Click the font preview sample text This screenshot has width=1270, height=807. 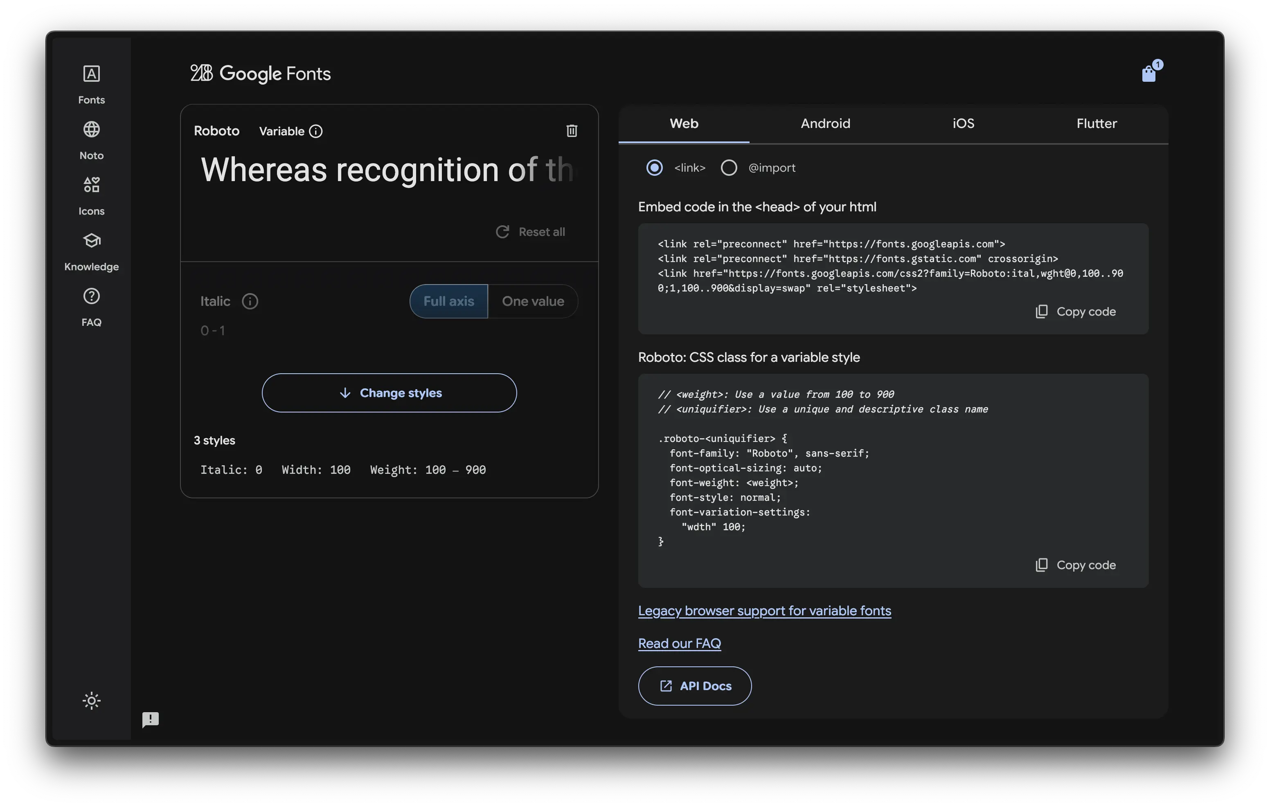pyautogui.click(x=387, y=170)
